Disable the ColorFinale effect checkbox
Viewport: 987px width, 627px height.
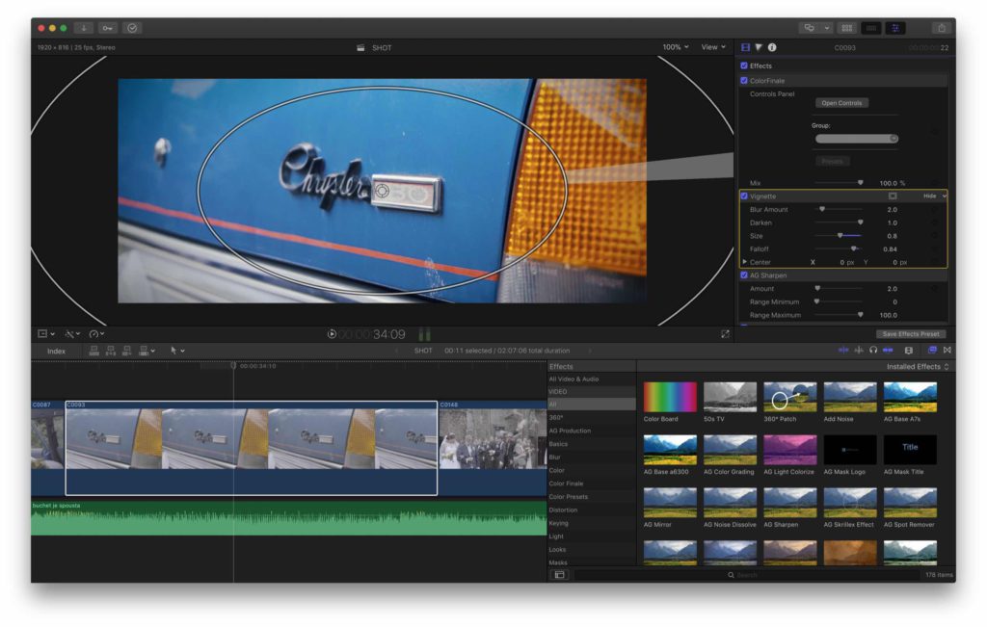[x=744, y=81]
